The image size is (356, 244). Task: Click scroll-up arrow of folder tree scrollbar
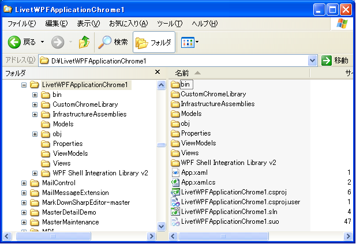pyautogui.click(x=161, y=85)
